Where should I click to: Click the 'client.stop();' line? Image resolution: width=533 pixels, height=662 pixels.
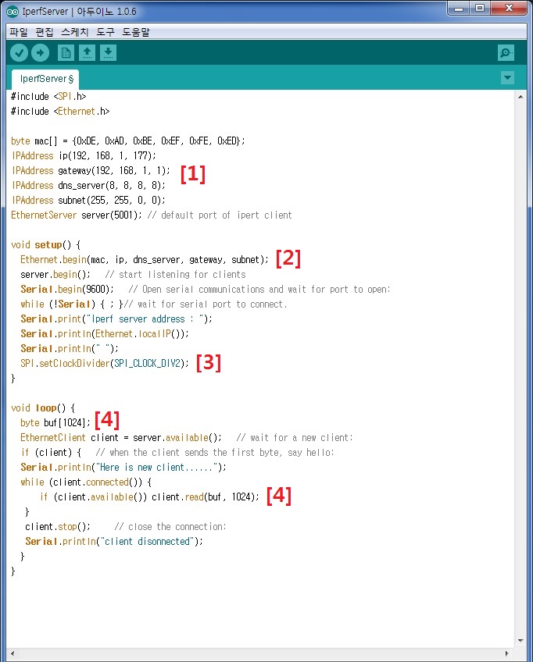pos(125,527)
